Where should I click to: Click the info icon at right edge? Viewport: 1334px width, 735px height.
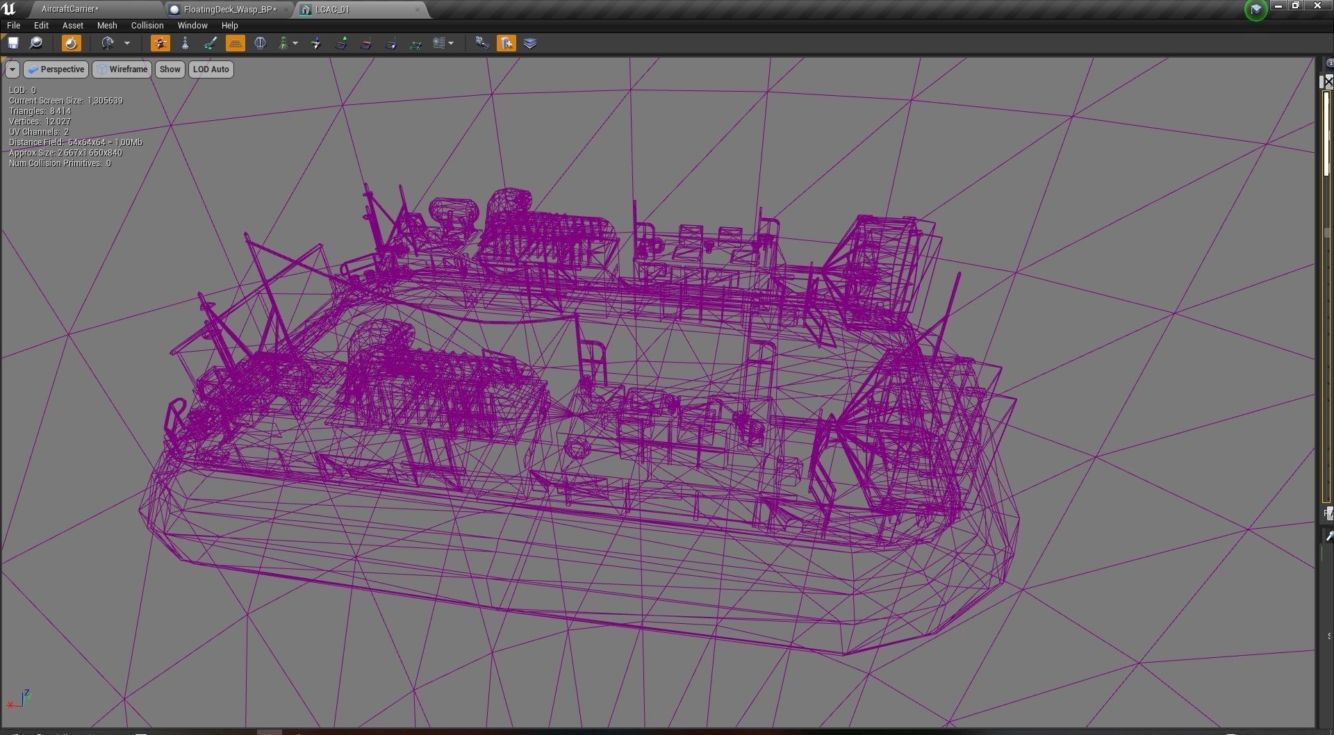(1330, 63)
